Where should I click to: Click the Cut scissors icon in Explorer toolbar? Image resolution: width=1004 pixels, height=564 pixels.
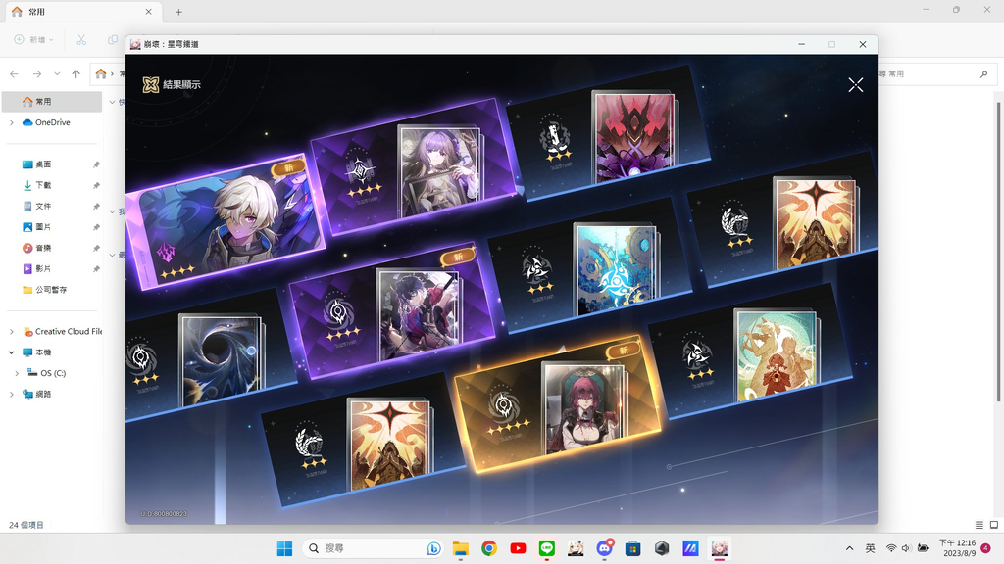click(81, 39)
